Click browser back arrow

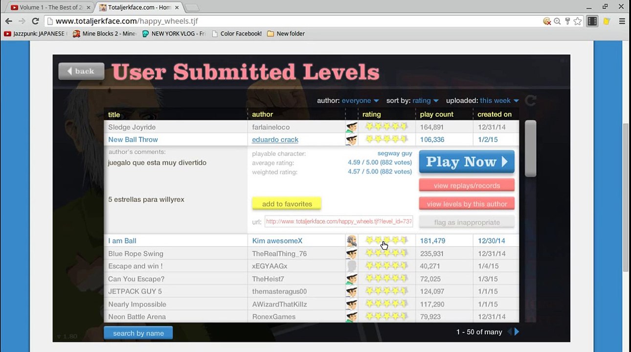click(8, 21)
